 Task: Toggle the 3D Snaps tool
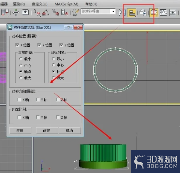(37, 13)
